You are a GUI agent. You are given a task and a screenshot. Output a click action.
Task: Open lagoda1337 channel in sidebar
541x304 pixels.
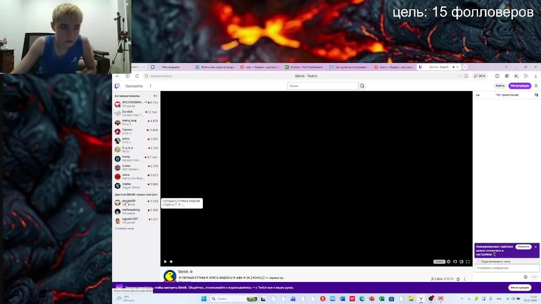tap(136, 220)
